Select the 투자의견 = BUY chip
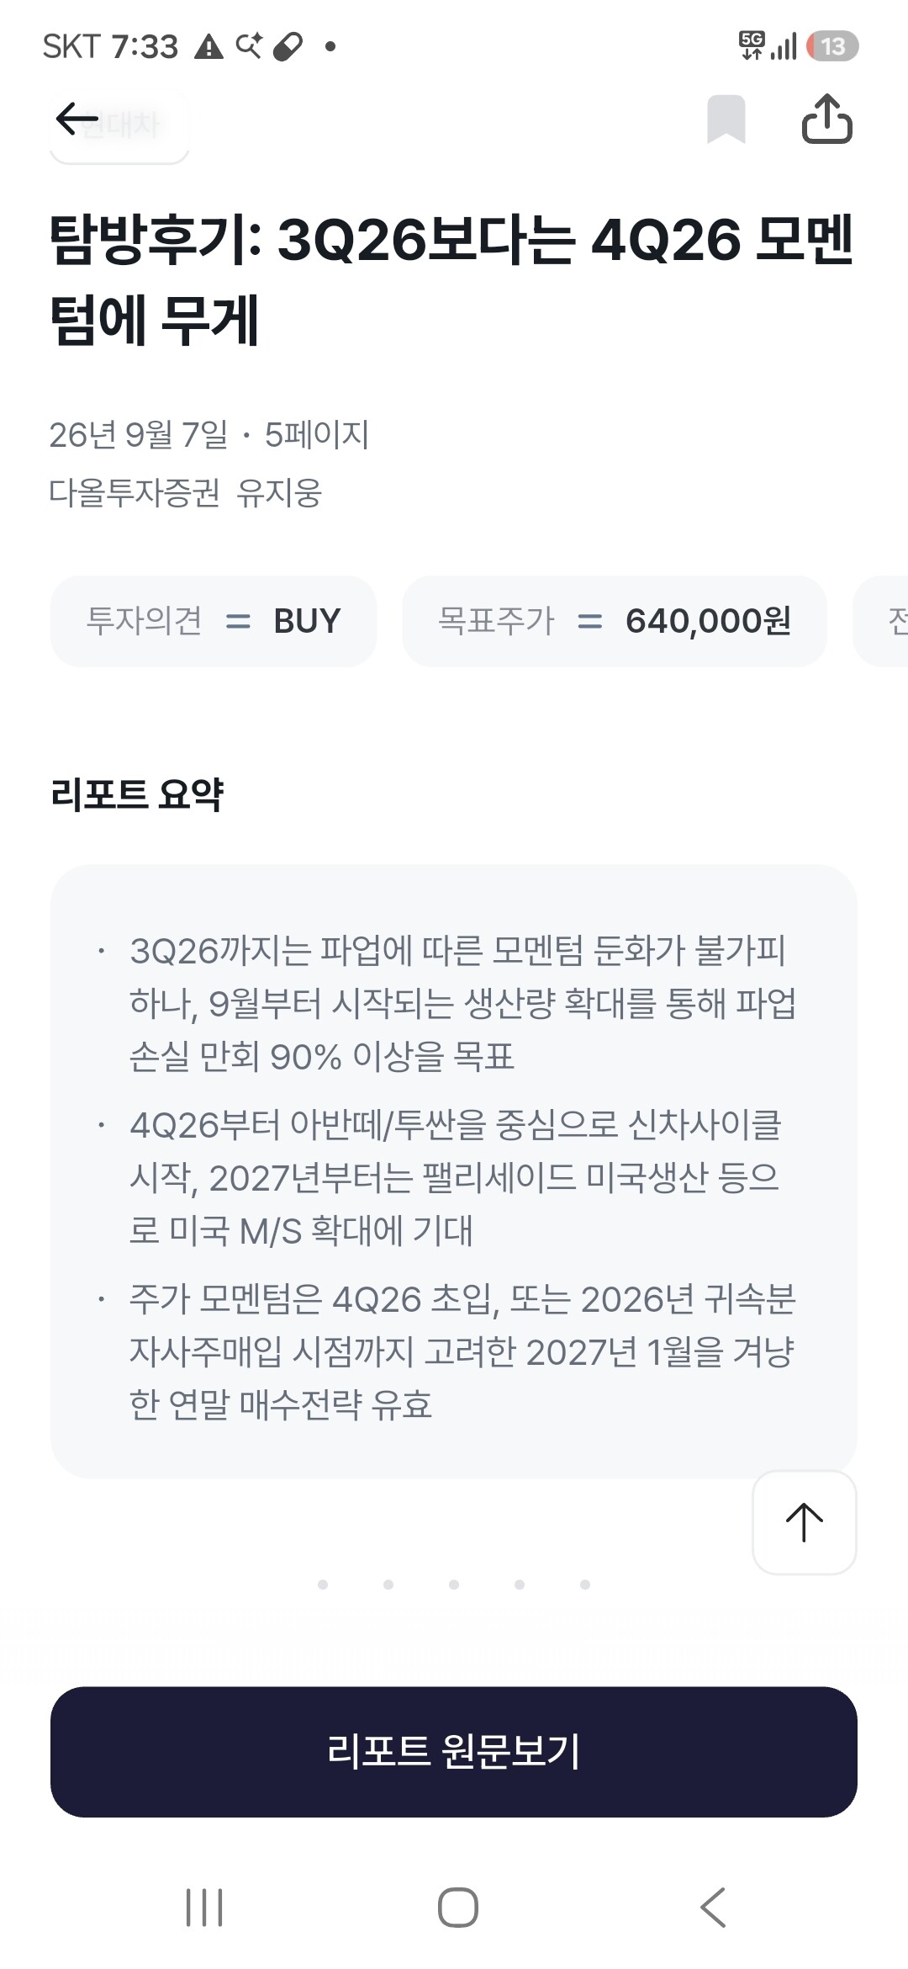 click(214, 621)
